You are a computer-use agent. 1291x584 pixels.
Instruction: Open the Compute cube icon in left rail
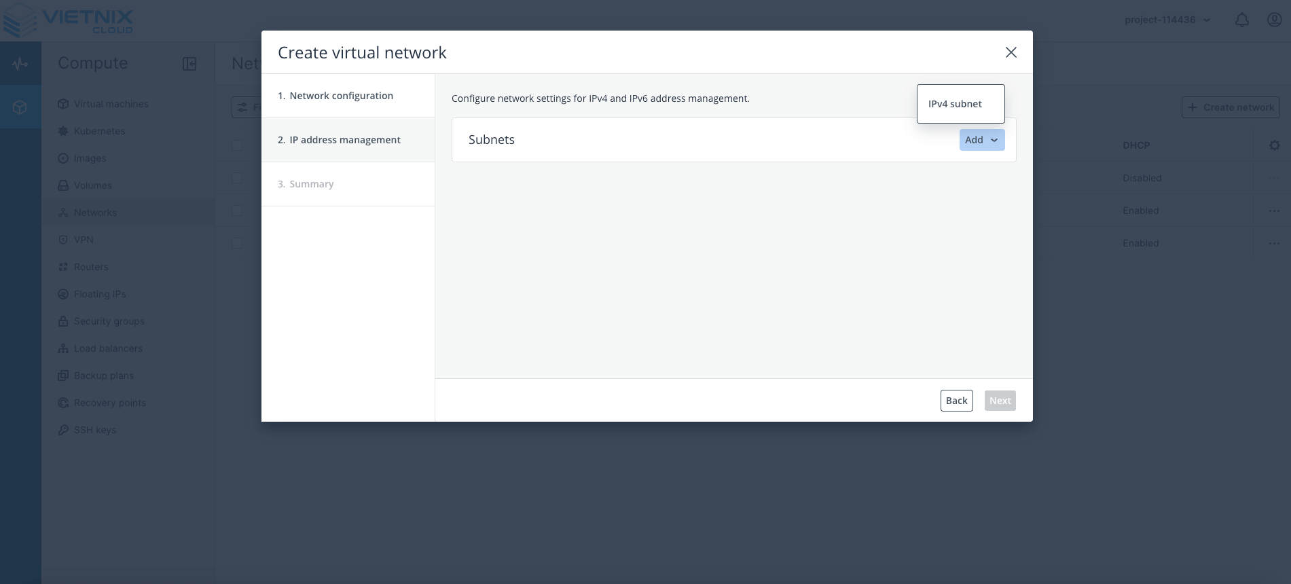click(20, 107)
